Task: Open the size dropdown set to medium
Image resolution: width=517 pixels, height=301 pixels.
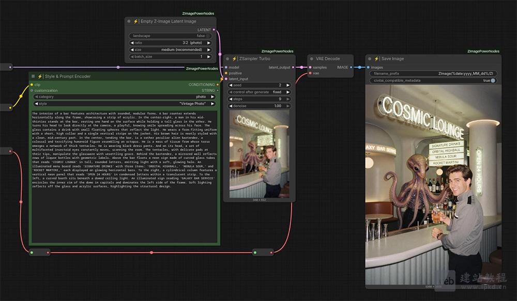Action: click(171, 50)
